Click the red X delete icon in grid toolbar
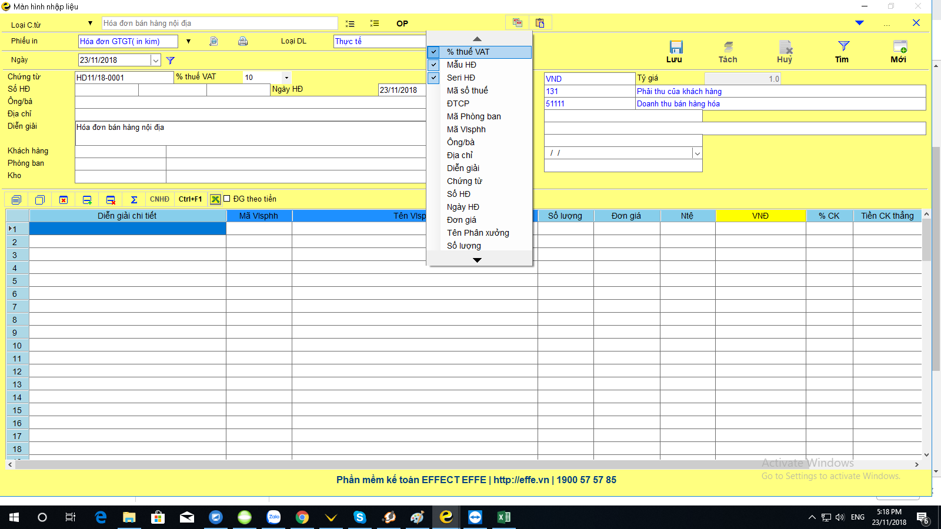This screenshot has height=529, width=941. click(x=64, y=200)
